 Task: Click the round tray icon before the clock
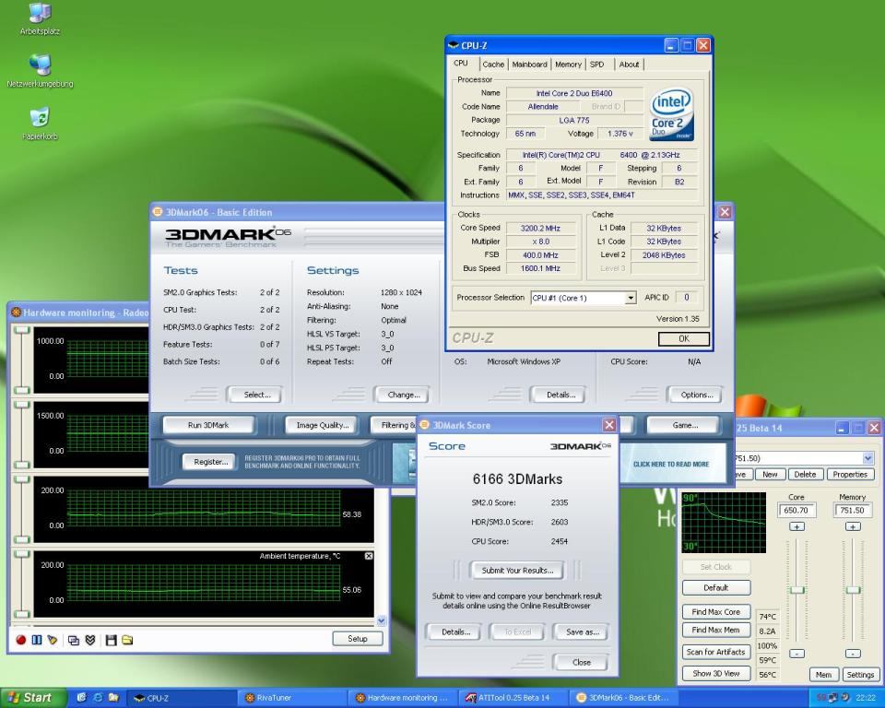pyautogui.click(x=845, y=698)
